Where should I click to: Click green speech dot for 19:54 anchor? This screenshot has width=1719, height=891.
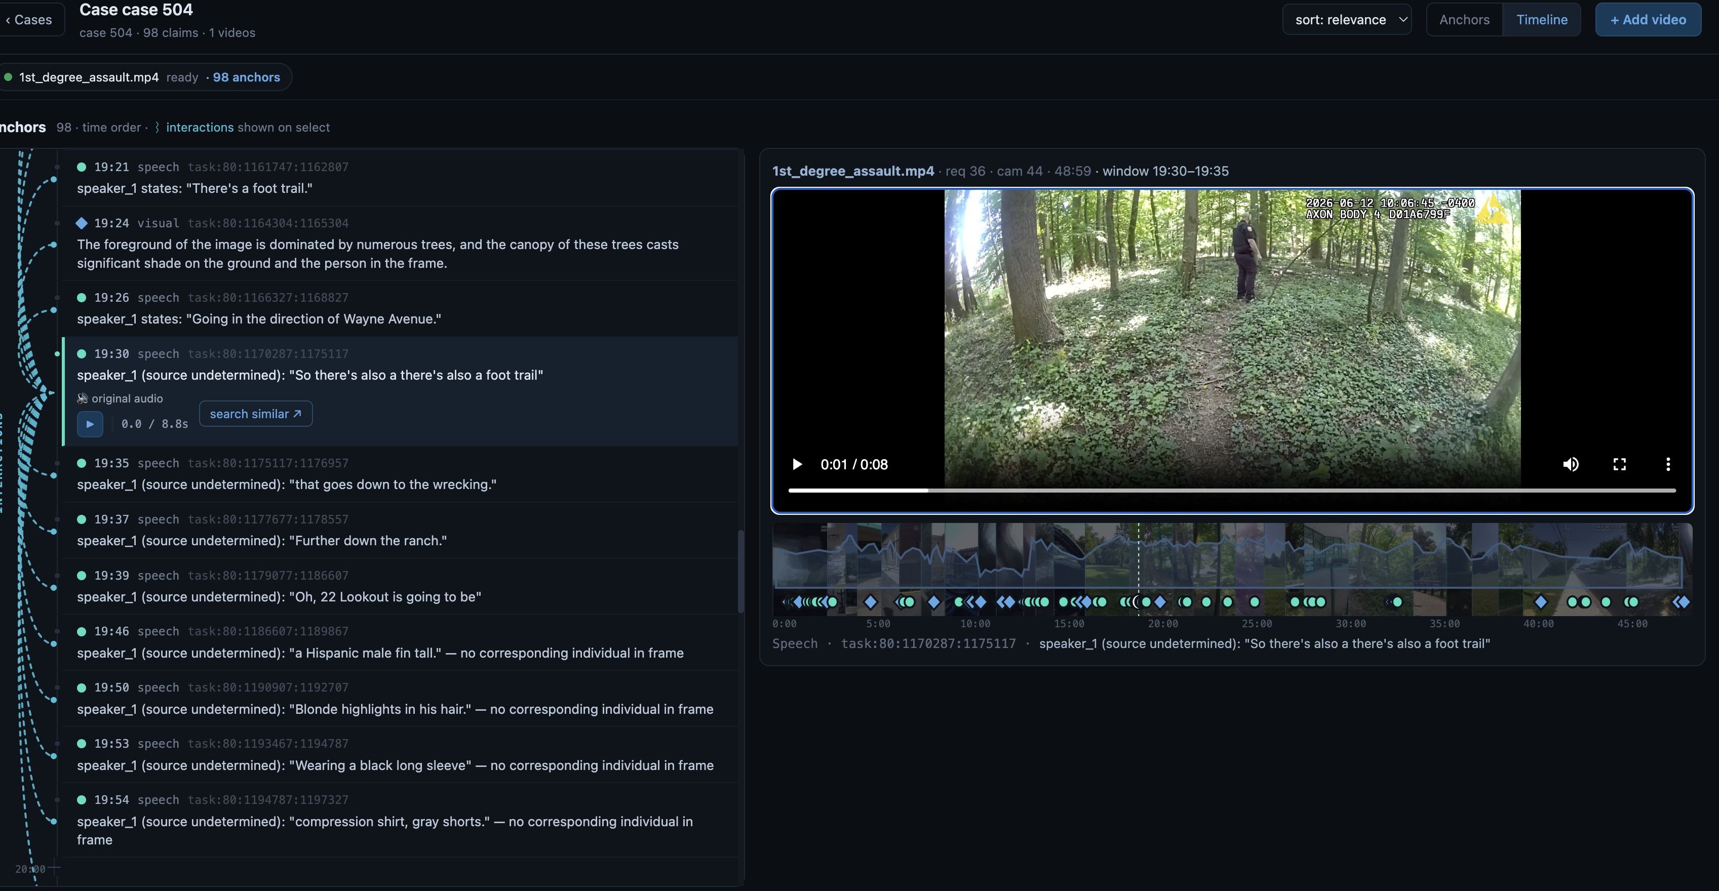(x=82, y=800)
